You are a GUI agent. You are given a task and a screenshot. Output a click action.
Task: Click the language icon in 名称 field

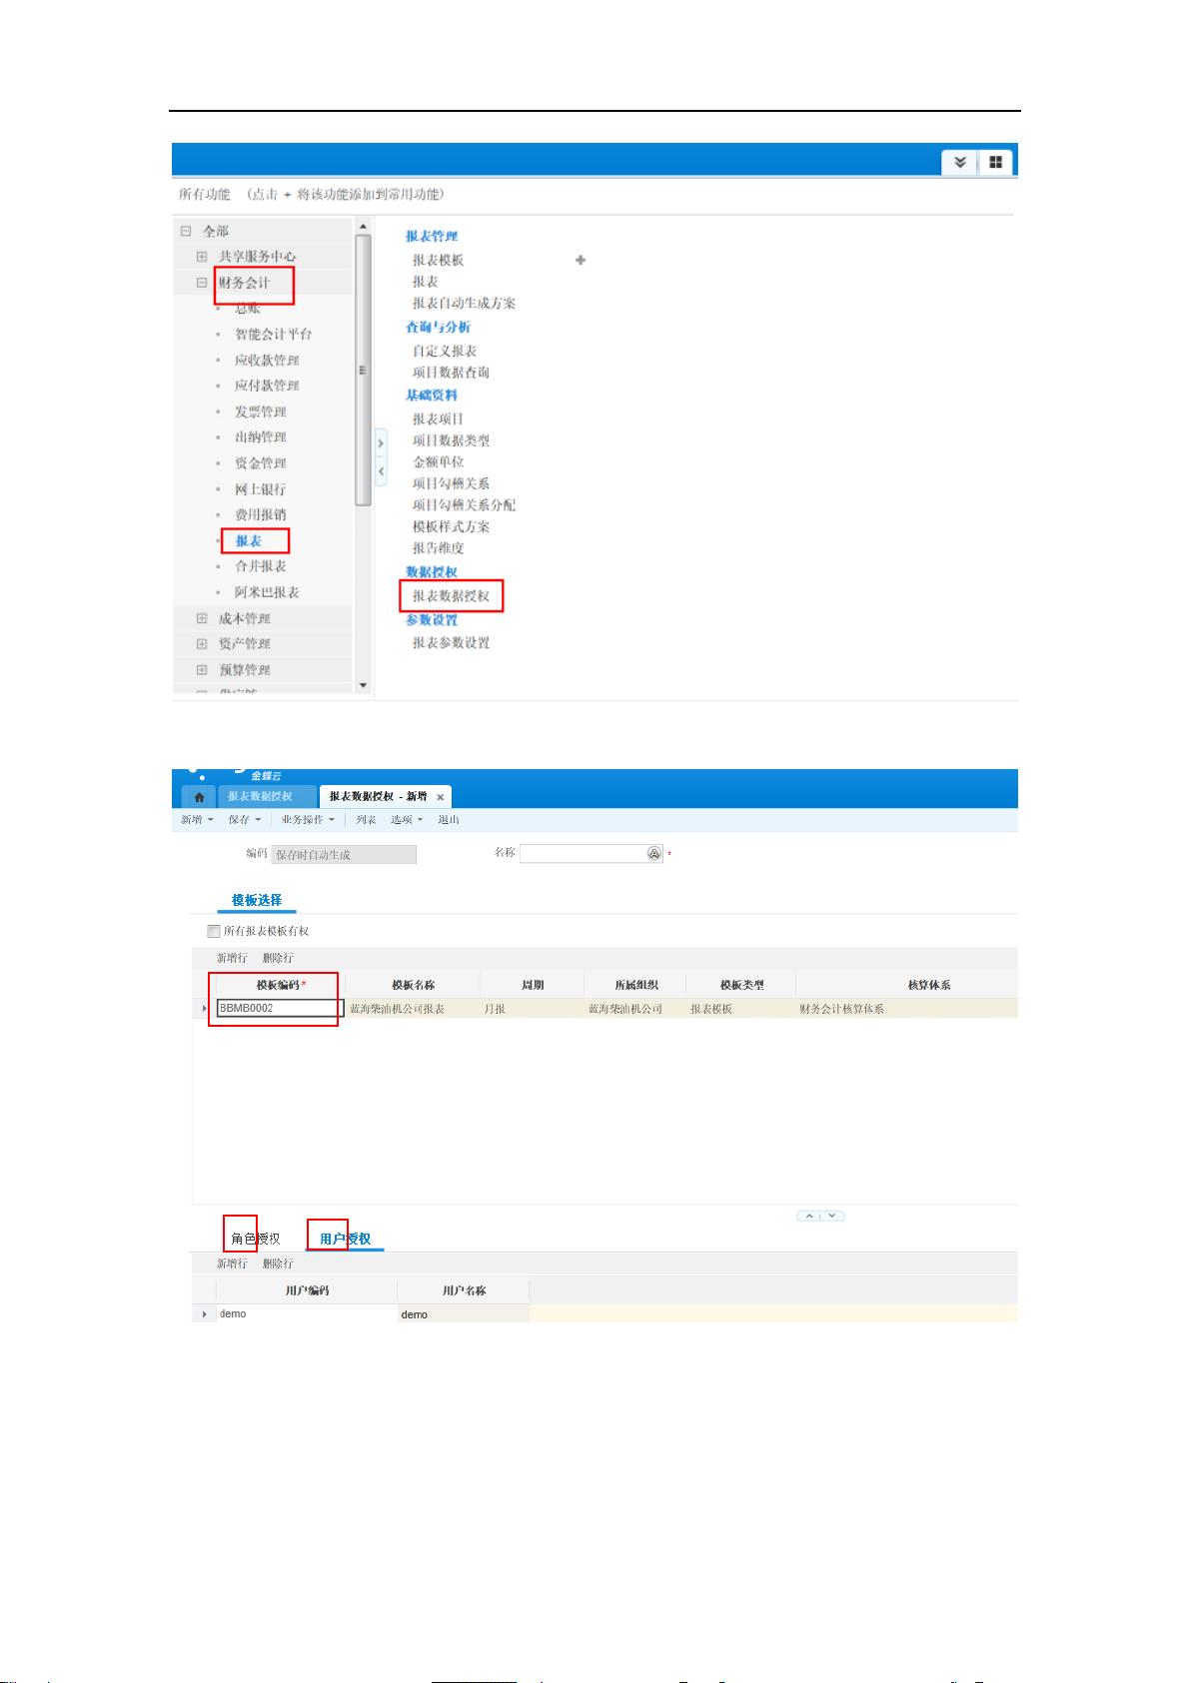[x=653, y=853]
